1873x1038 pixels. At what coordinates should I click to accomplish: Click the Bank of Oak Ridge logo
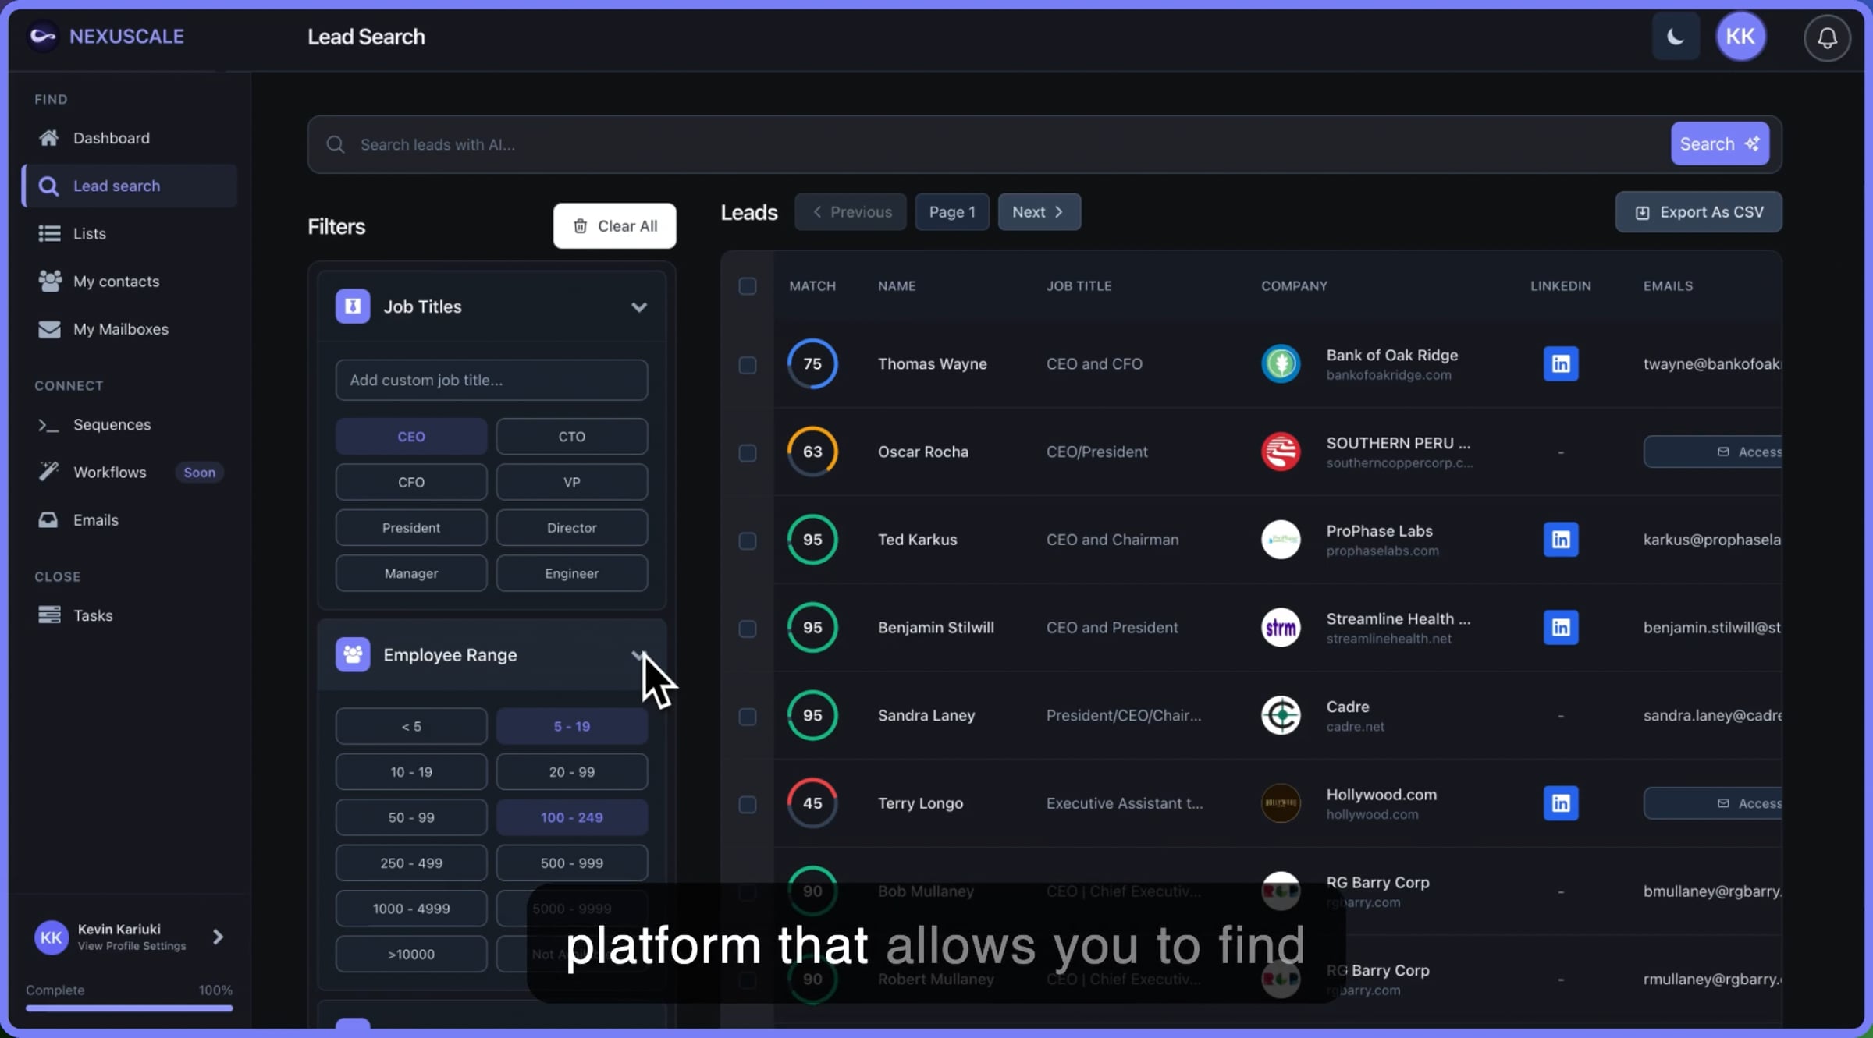click(1281, 363)
